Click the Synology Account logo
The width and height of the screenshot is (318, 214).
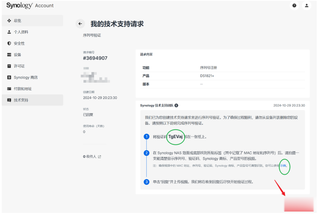(30, 5)
